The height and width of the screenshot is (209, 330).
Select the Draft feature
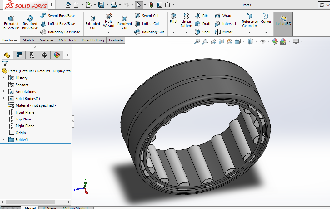tap(203, 24)
